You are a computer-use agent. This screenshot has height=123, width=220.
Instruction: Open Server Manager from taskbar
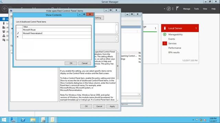(13, 120)
